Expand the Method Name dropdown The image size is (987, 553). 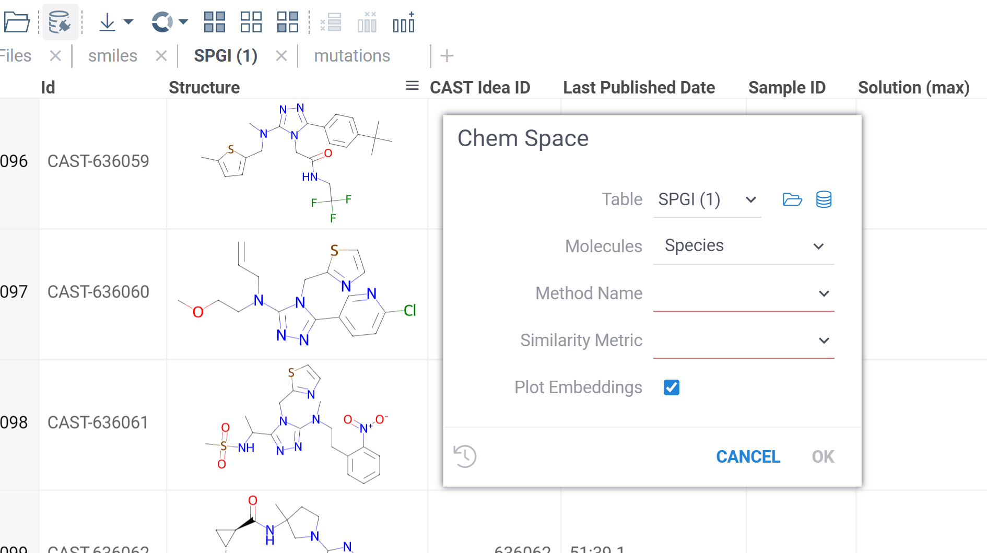point(824,293)
